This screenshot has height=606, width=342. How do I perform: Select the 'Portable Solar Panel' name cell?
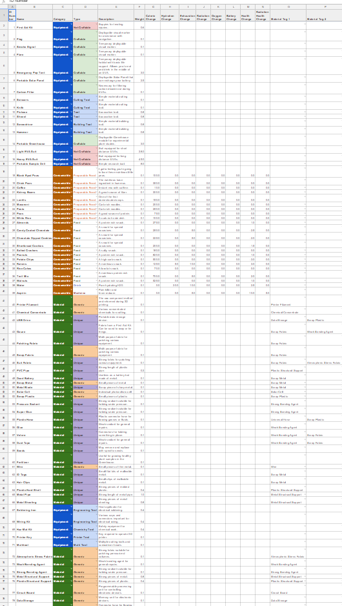(x=34, y=78)
